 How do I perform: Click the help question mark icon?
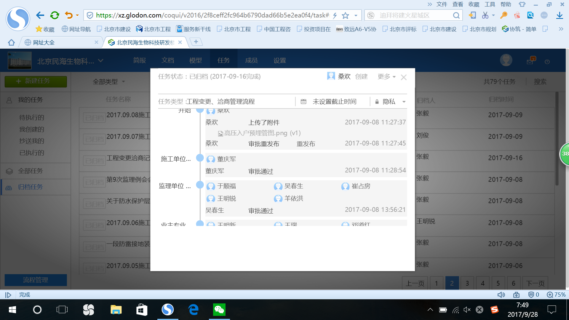pyautogui.click(x=547, y=62)
